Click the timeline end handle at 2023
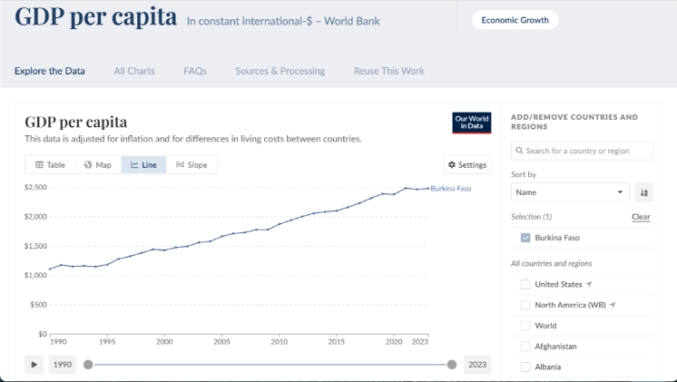 (x=452, y=365)
